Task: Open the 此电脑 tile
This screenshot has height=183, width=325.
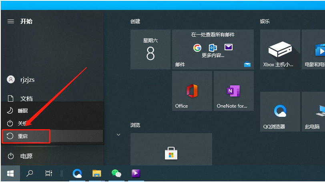Action: [314, 112]
